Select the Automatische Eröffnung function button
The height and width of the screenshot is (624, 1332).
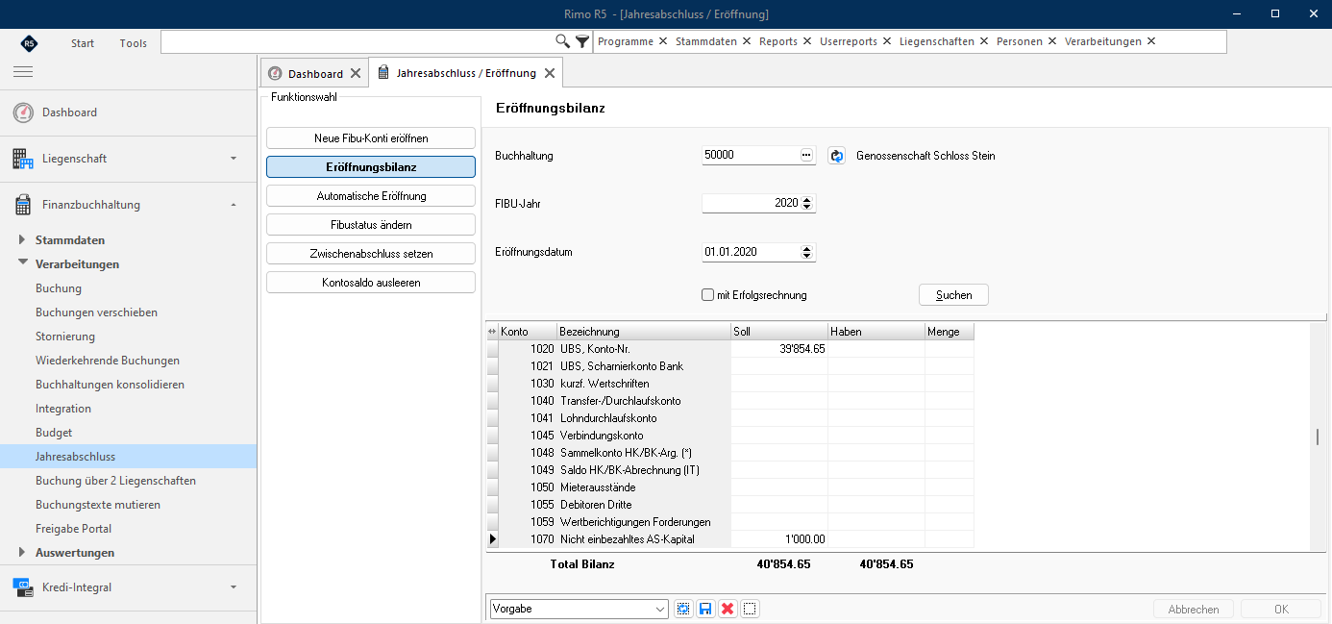coord(371,195)
